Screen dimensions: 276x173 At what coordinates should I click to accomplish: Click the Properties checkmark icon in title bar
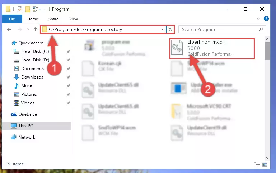(x=20, y=9)
